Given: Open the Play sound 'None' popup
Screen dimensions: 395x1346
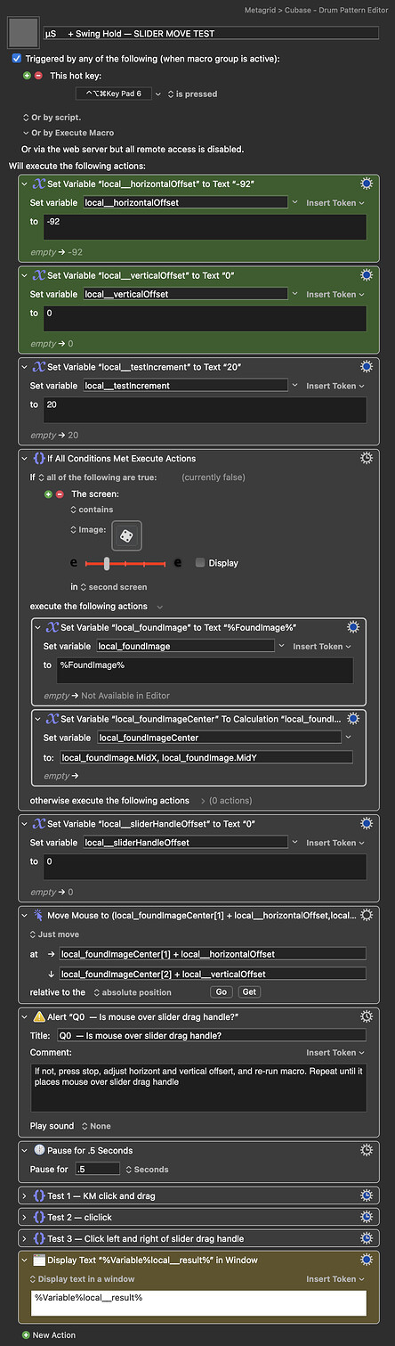Looking at the screenshot, I should (x=96, y=1126).
